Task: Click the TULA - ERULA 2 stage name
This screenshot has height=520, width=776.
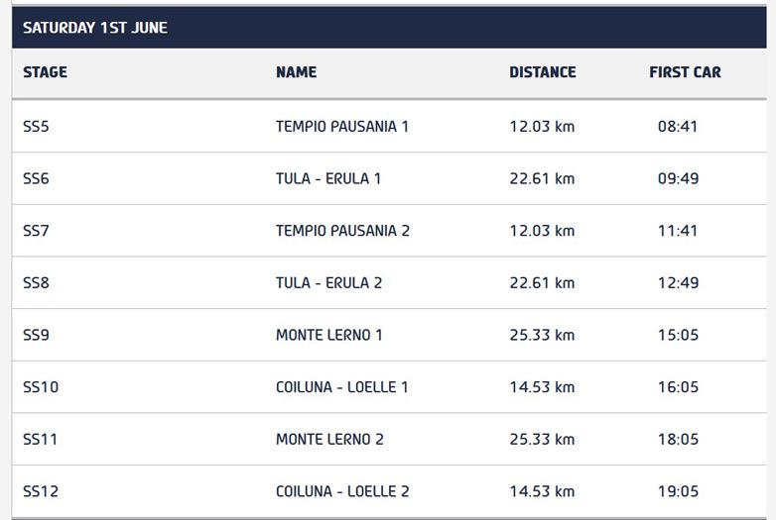Action: (329, 283)
